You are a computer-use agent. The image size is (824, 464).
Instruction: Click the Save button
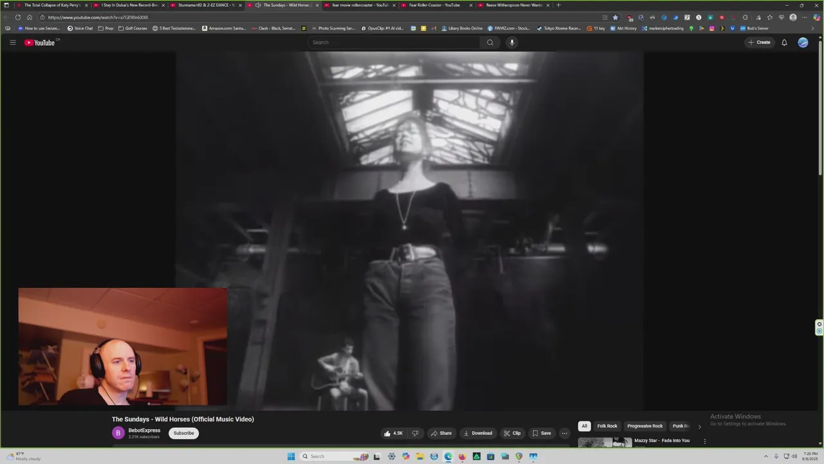542,433
